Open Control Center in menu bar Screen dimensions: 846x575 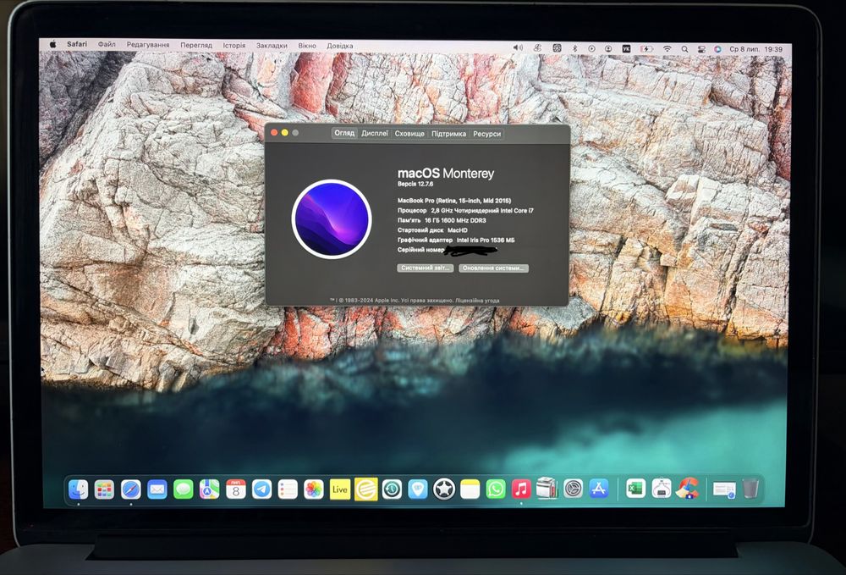(701, 49)
